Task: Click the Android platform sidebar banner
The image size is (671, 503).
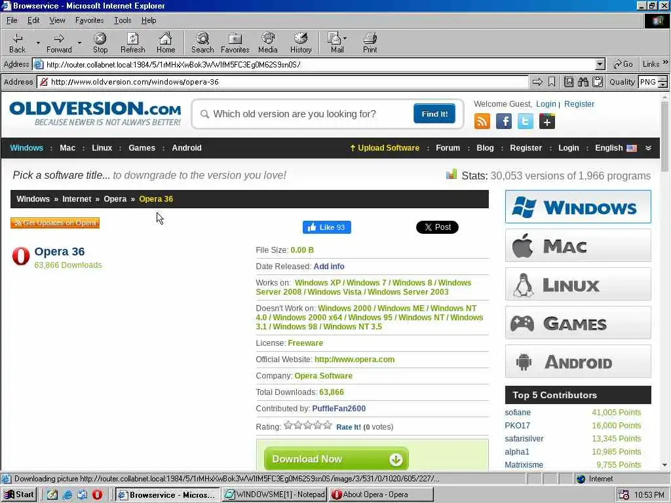Action: click(578, 362)
